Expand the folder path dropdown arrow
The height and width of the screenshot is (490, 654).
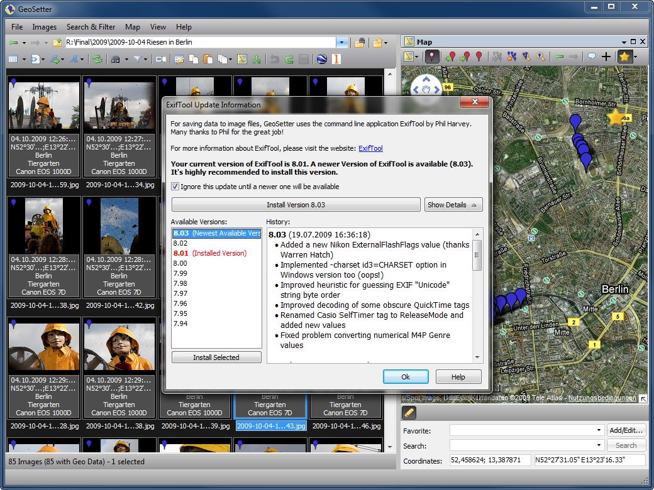tap(341, 42)
